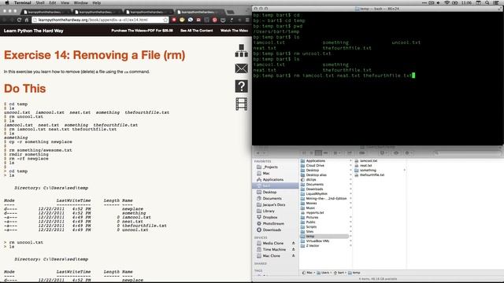Viewport: 504px width, 283px height.
Task: Open the Pocket extension icon in Chrome
Action: (223, 20)
